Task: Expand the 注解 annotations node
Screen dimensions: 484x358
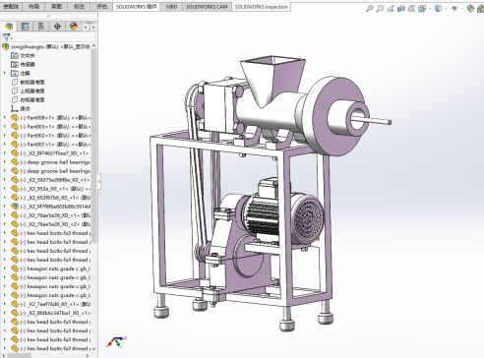Action: click(x=5, y=73)
